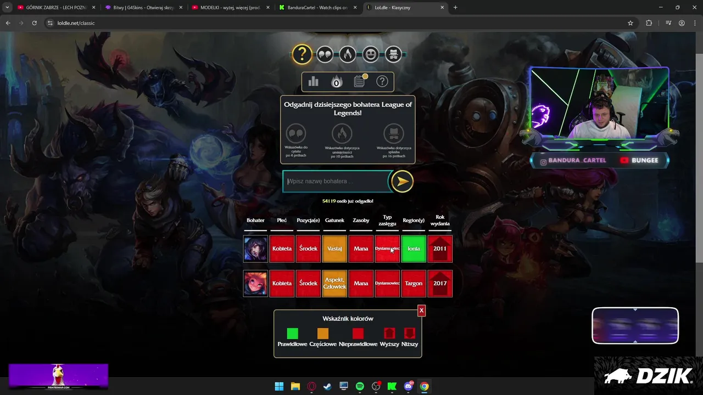Open the Kick app from the taskbar
Screen dimensions: 703x395
click(x=392, y=386)
